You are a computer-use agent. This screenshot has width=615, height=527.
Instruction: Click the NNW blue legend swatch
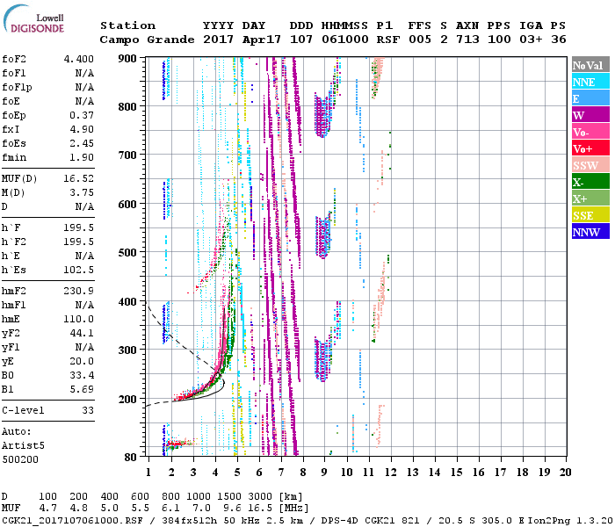point(590,232)
